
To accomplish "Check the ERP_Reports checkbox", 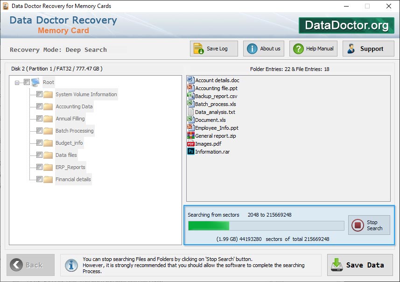I will click(x=39, y=167).
